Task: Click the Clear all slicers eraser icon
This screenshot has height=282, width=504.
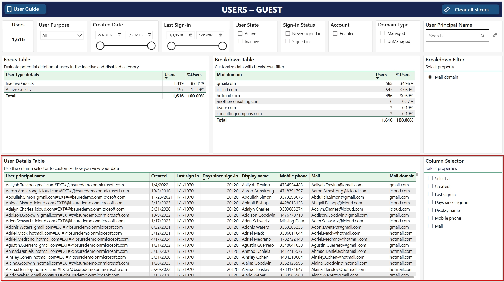Action: point(447,10)
